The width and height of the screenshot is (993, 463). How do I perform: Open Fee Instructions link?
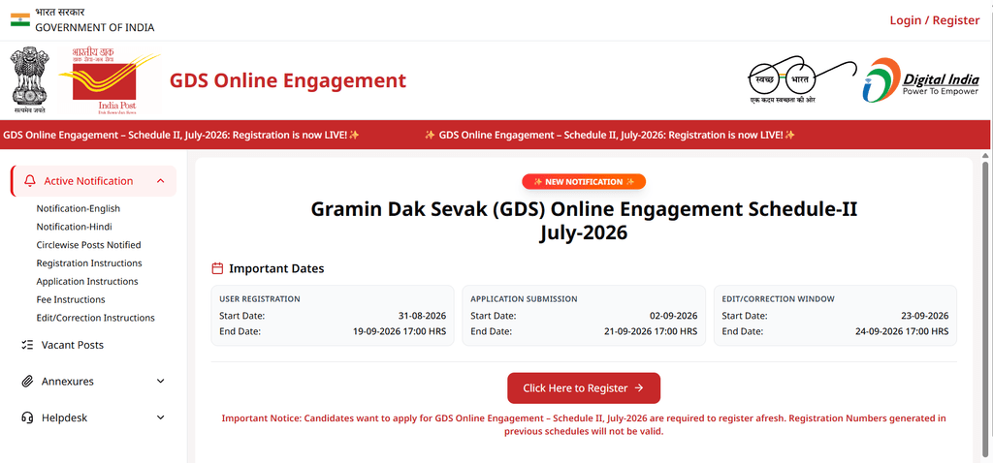(71, 300)
